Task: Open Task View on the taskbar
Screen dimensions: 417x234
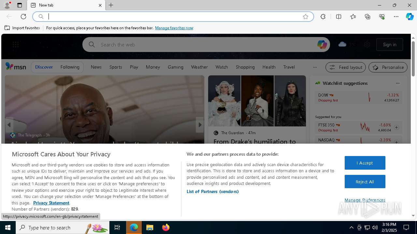Action: click(x=117, y=227)
